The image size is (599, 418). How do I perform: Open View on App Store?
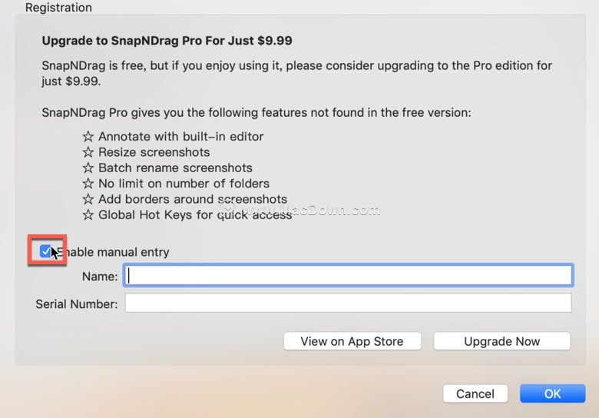[x=352, y=341]
